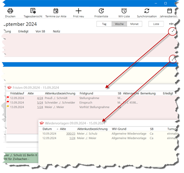Open the WV-Liste alarm clock icon

(124, 11)
